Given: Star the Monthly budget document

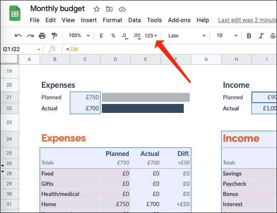Looking at the screenshot, I should tap(97, 9).
